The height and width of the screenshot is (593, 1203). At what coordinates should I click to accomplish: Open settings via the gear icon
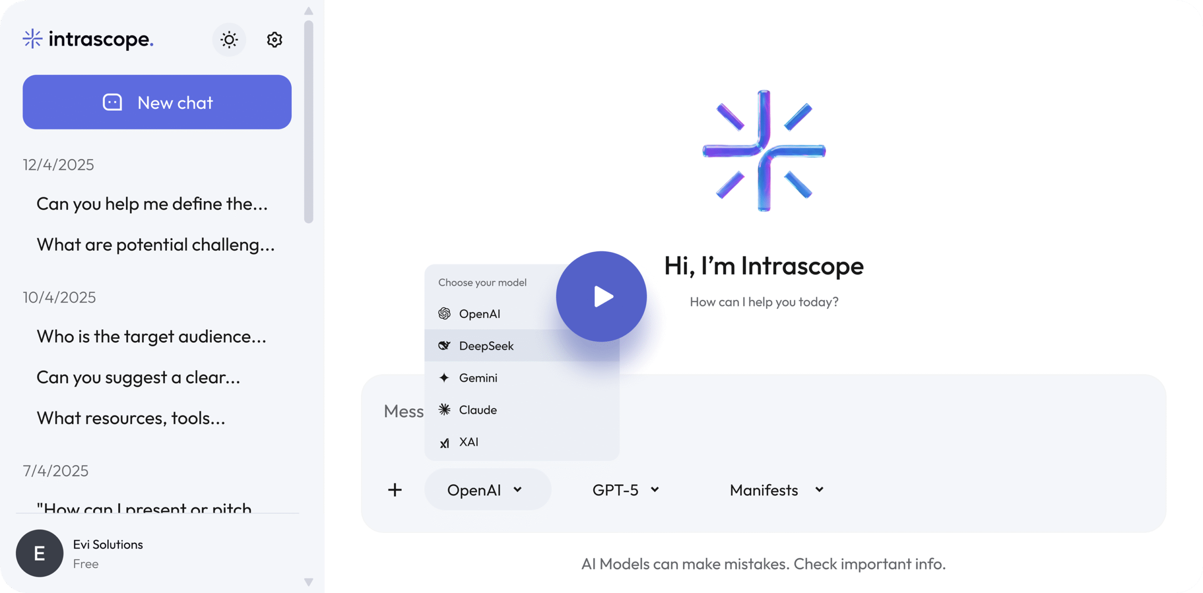274,39
